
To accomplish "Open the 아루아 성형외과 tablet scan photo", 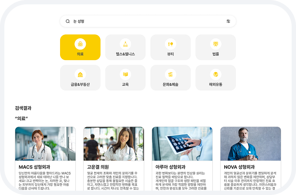I will coord(182,144).
